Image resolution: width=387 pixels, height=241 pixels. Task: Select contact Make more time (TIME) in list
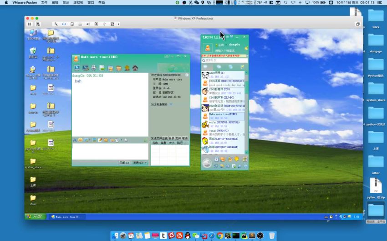coord(223,116)
